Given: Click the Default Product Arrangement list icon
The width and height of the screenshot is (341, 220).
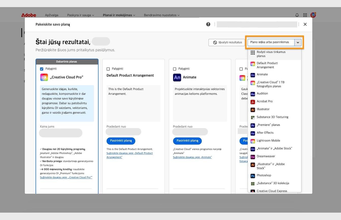Looking at the screenshot, I should tap(253, 64).
